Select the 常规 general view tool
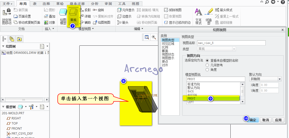The height and width of the screenshot is (138, 289). (x=73, y=16)
